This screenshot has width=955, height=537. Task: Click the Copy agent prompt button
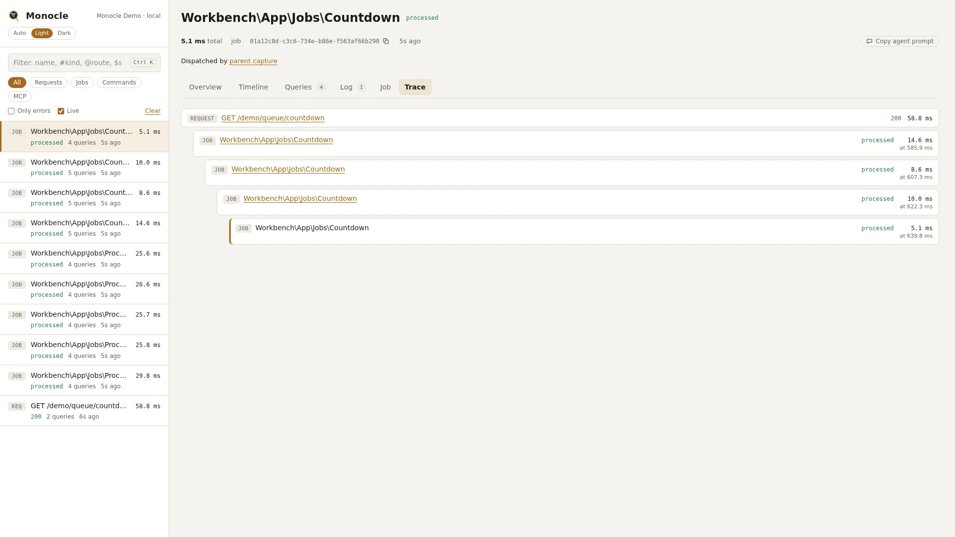pyautogui.click(x=899, y=41)
